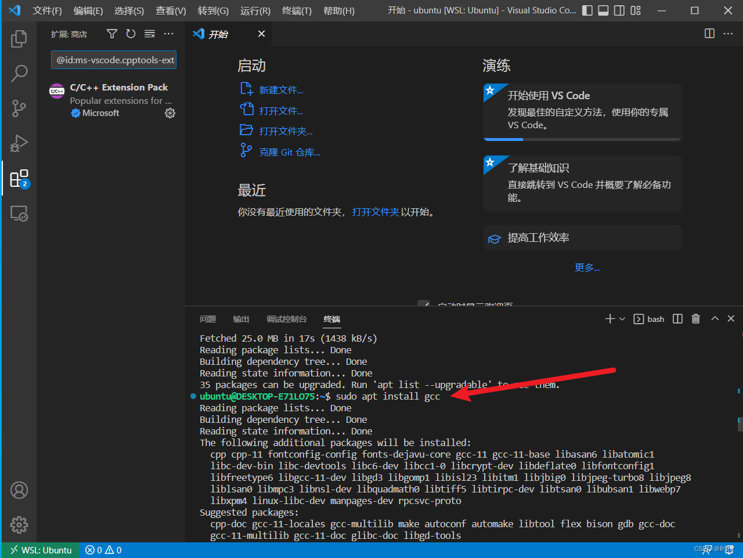Open Source Control view
Screen dimensions: 743x558
[19, 108]
